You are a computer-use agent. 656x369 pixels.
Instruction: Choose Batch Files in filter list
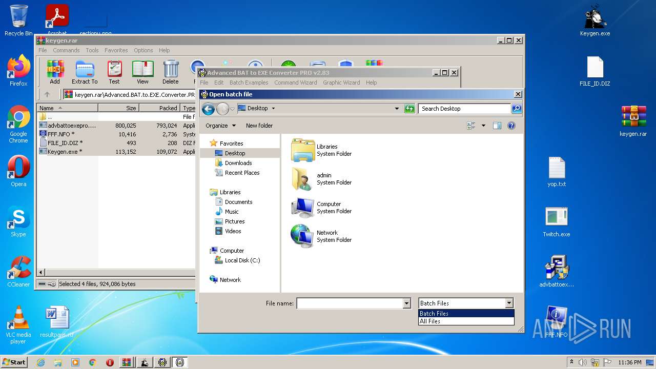click(x=466, y=314)
